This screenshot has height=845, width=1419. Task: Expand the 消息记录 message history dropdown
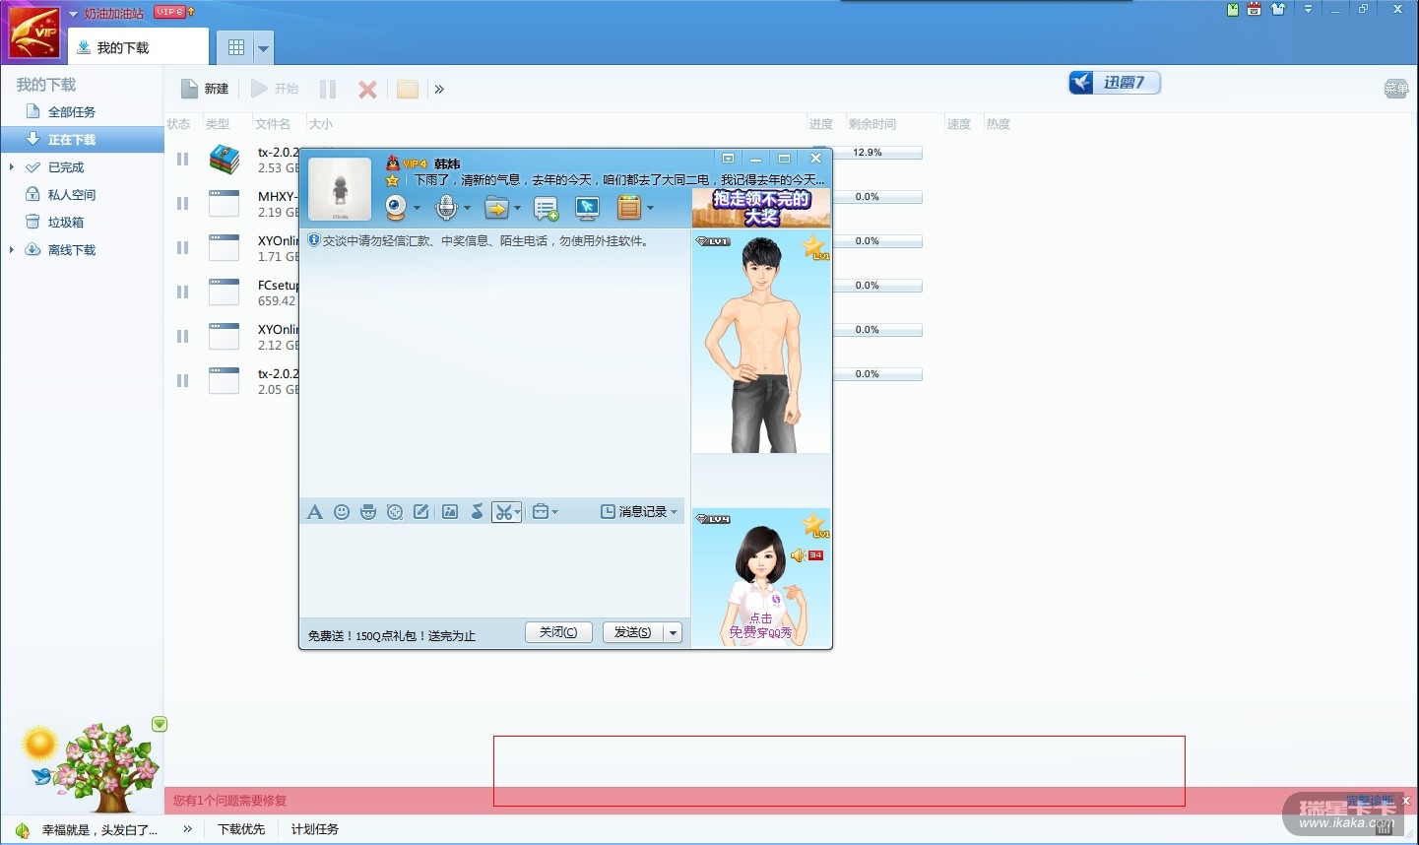coord(675,512)
